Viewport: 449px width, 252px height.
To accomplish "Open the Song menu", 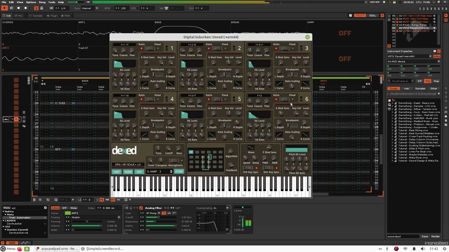I will point(42,2).
